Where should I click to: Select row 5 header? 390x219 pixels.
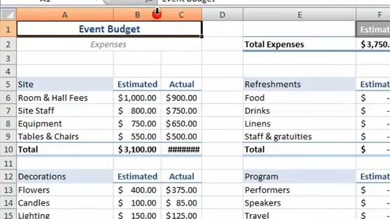pos(8,84)
